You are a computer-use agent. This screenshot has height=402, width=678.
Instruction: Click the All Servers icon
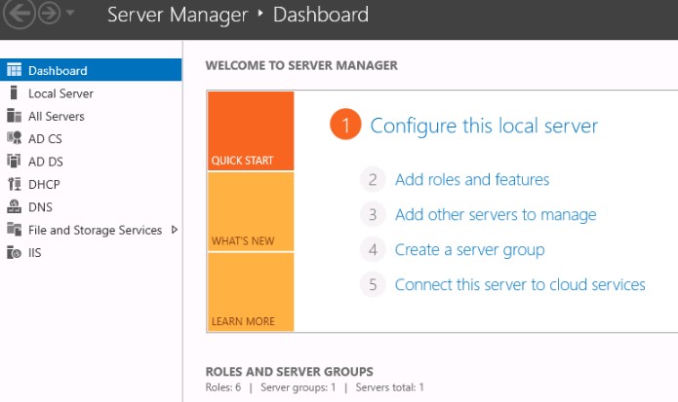point(14,116)
